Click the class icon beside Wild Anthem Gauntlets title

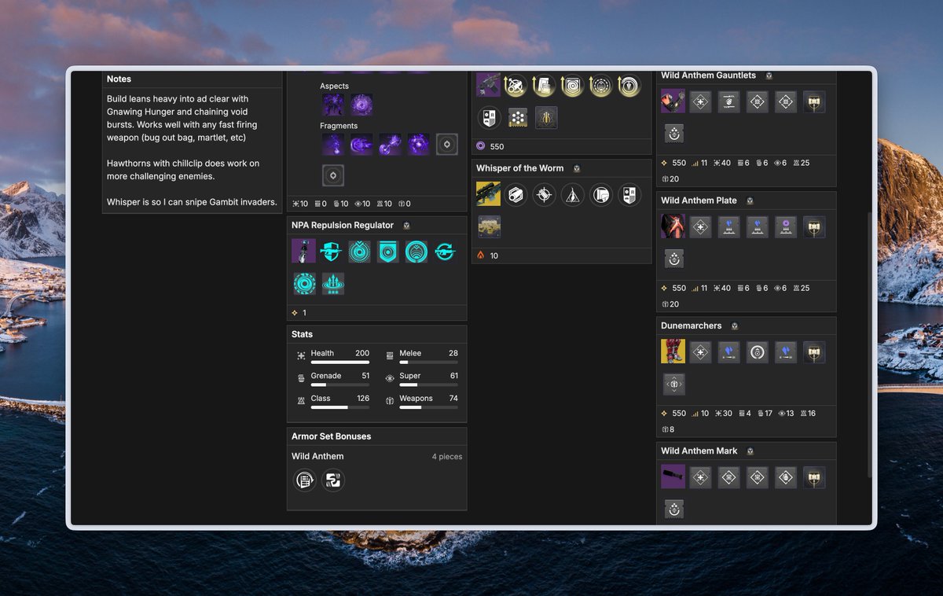(769, 75)
